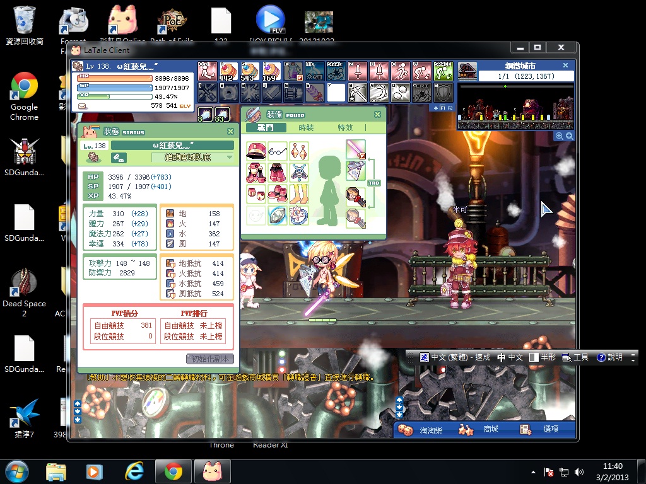Screen dimensions: 646x484
Task: Switch to the 特效 equipment tab
Action: [345, 127]
